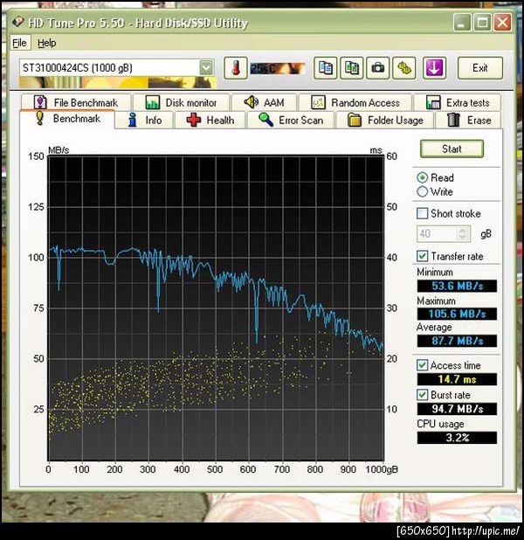Open the drive selection dropdown

tap(206, 67)
